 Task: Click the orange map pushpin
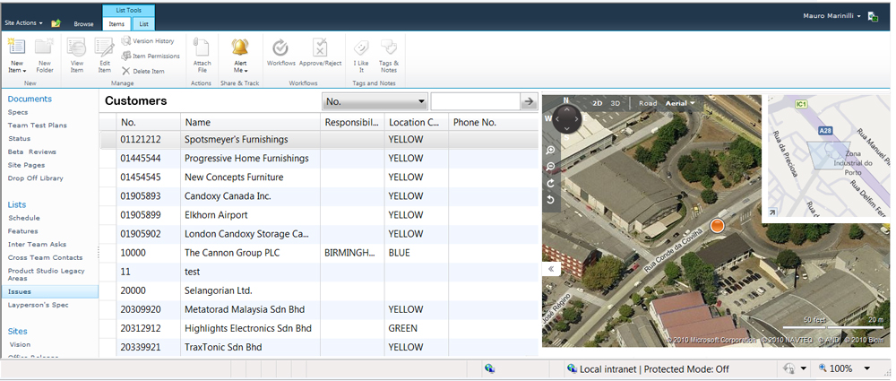coord(717,225)
